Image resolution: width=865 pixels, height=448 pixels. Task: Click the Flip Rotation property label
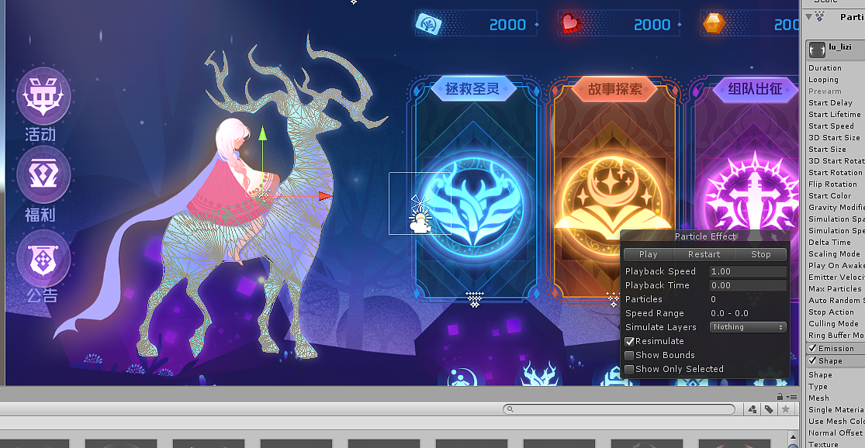click(x=832, y=184)
